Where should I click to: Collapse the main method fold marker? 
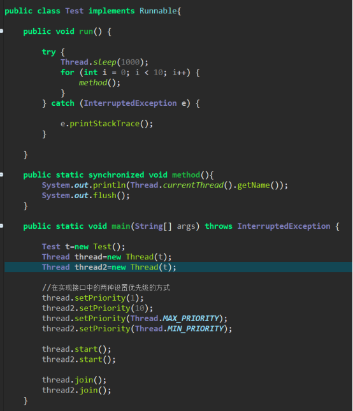point(1,226)
